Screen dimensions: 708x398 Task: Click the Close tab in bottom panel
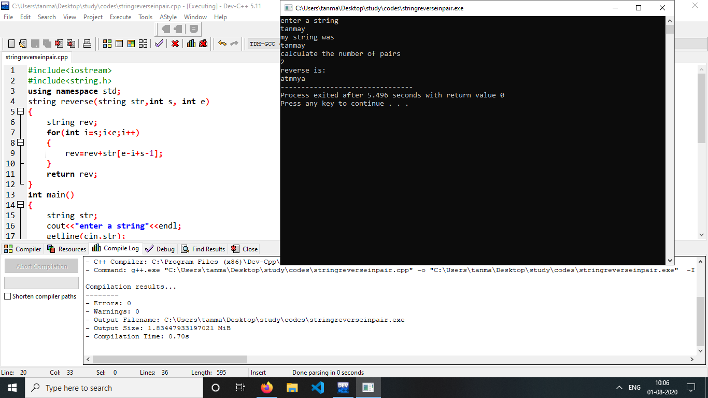(244, 249)
